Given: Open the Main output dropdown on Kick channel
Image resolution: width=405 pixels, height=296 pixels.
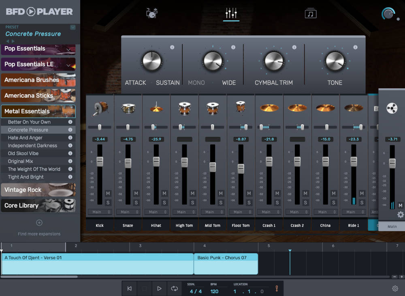Looking at the screenshot, I should pyautogui.click(x=100, y=212).
